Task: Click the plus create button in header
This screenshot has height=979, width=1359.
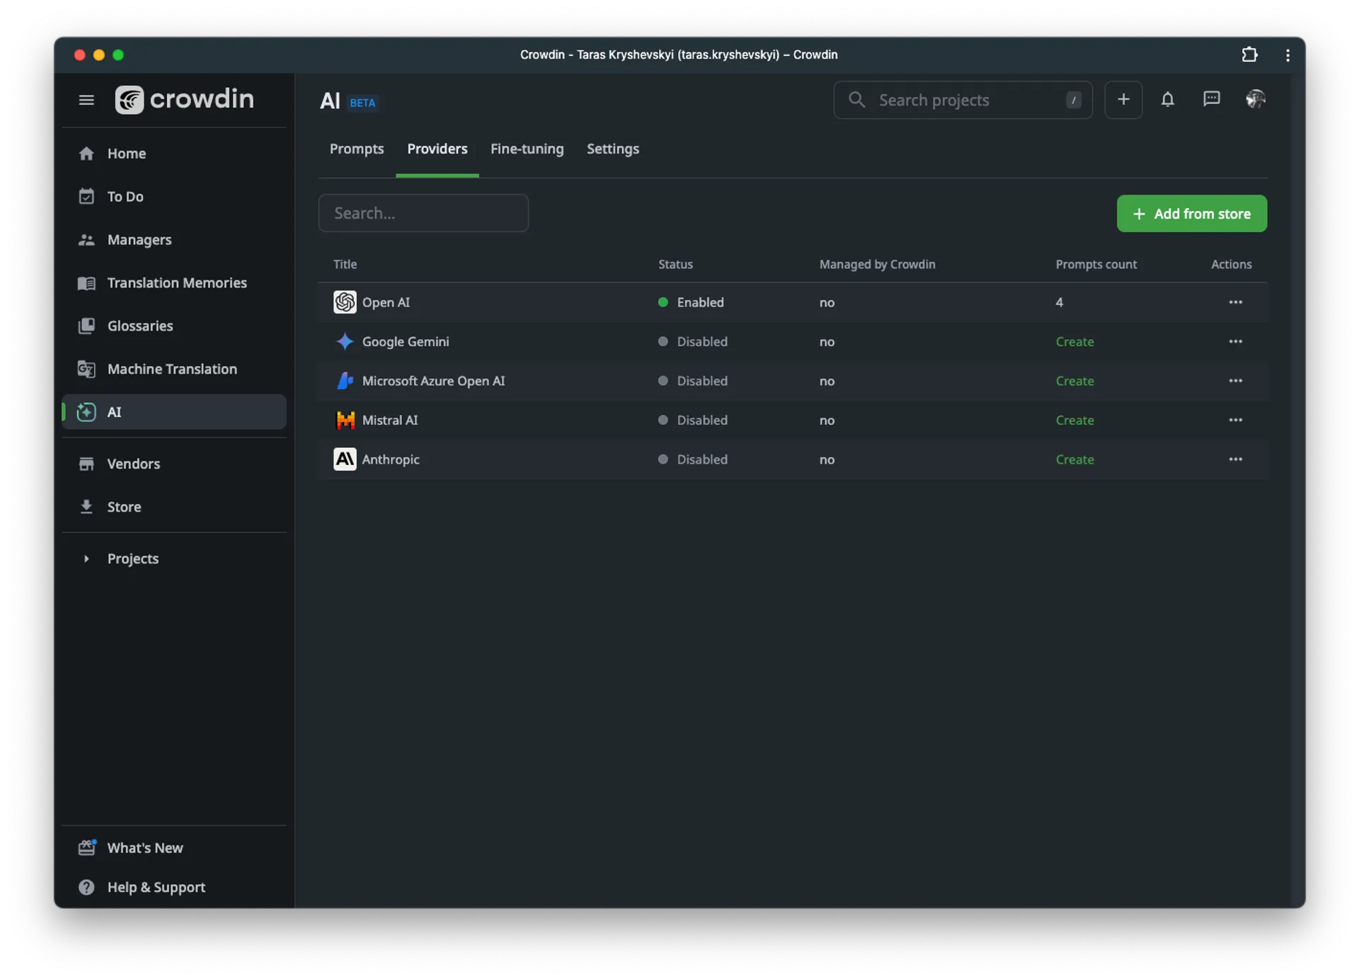Action: point(1123,100)
